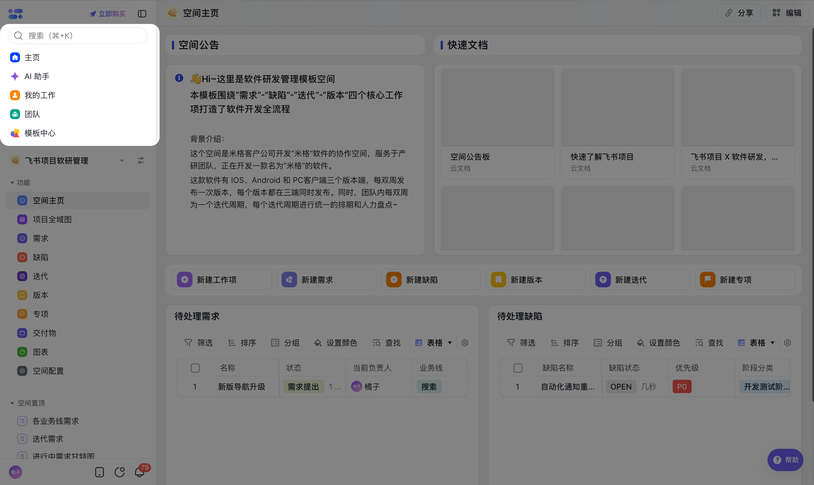Viewport: 814px width, 485px height.
Task: Open 筛选 filter in 待处理缺陷
Action: (x=521, y=343)
